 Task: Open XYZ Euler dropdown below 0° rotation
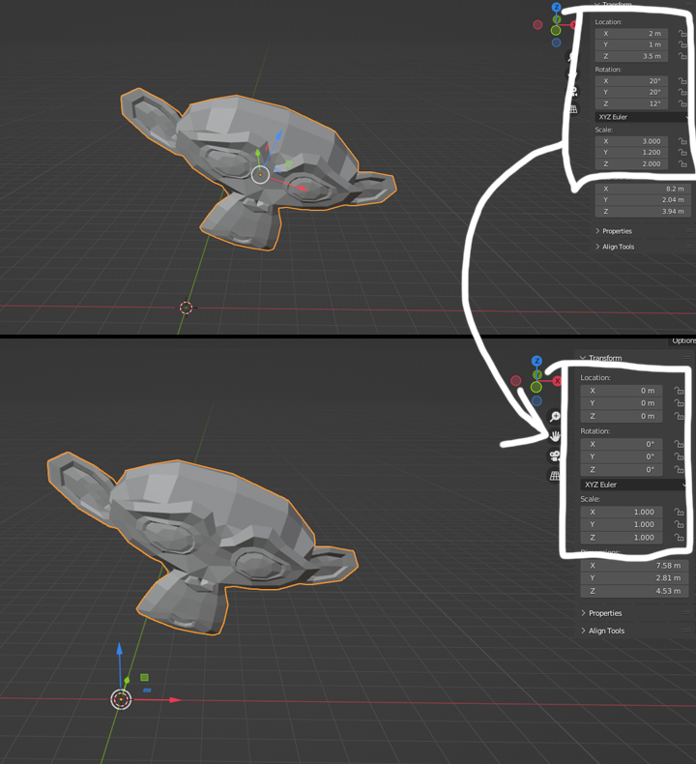pos(634,485)
